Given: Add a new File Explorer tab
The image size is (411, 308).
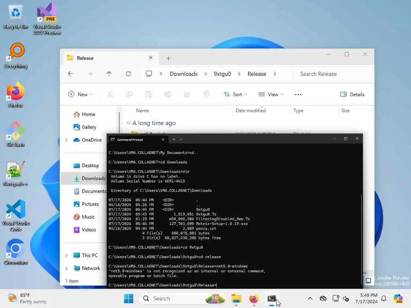Looking at the screenshot, I should [168, 58].
